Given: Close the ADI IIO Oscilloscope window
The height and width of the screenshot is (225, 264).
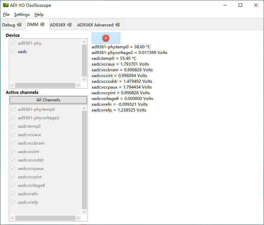Looking at the screenshot, I should (x=256, y=5).
